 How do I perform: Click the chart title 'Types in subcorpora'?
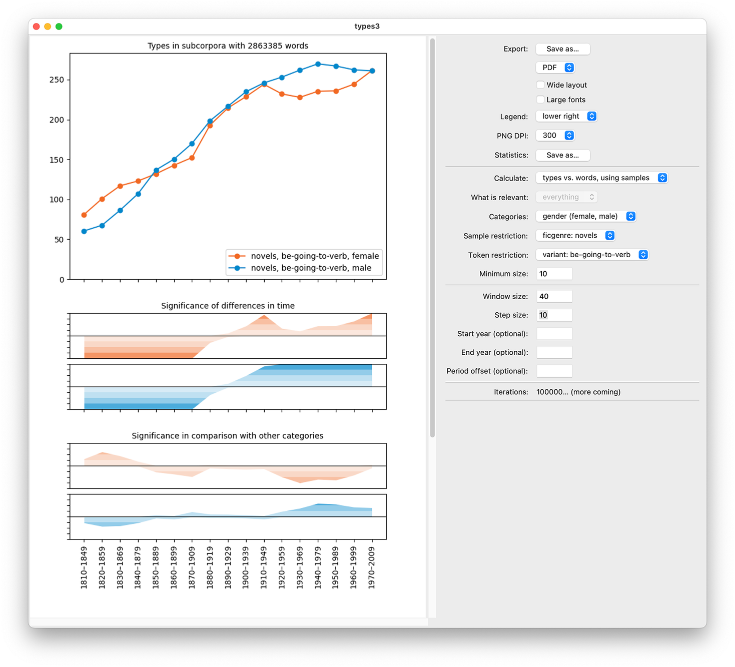pyautogui.click(x=228, y=46)
